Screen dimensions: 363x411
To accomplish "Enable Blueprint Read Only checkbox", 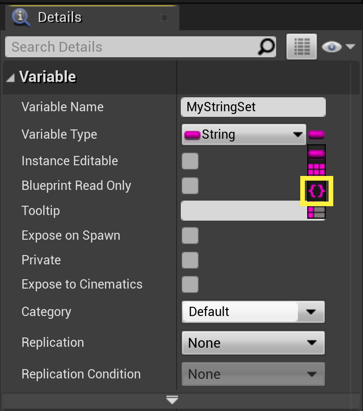I will (190, 185).
